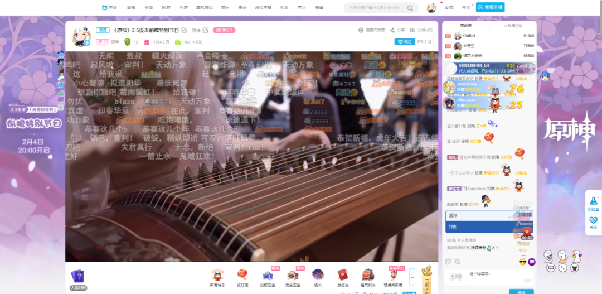Toggle the 关注 follow button beside follower count

(404, 42)
